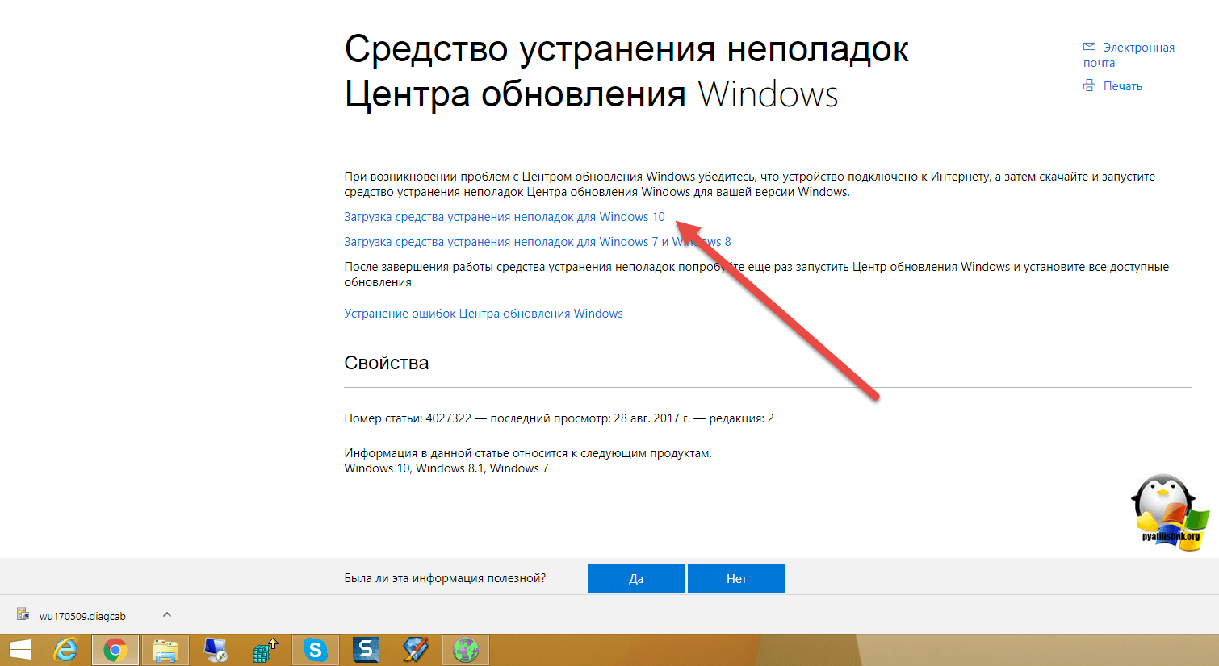This screenshot has height=666, width=1219.
Task: Click the printer icon next to Печать
Action: (1089, 85)
